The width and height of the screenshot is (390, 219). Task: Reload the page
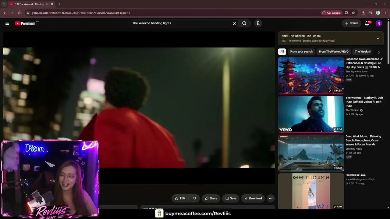coord(19,13)
